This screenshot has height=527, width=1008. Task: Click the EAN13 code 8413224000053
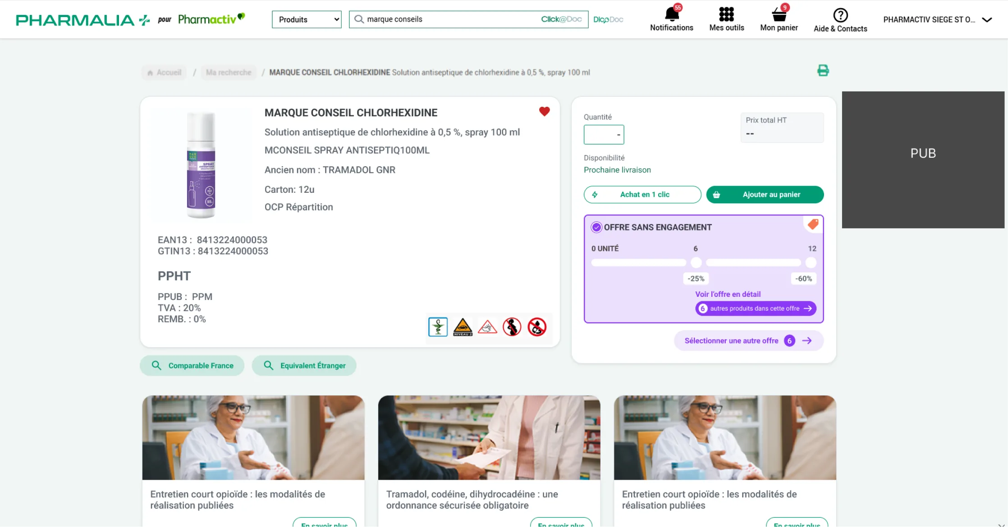click(x=232, y=240)
